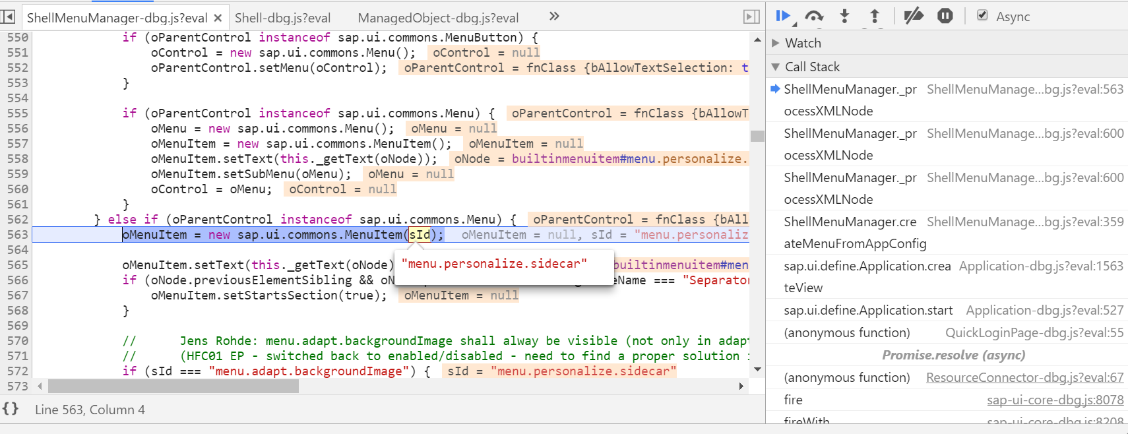Click the Line 563, Column 4 status
The width and height of the screenshot is (1128, 434).
pyautogui.click(x=90, y=410)
